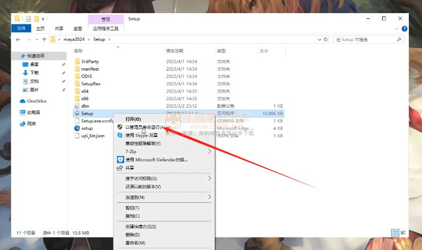Viewport: 422px width, 250px height.
Task: Sort by the 修改日期 column header
Action: 174,51
